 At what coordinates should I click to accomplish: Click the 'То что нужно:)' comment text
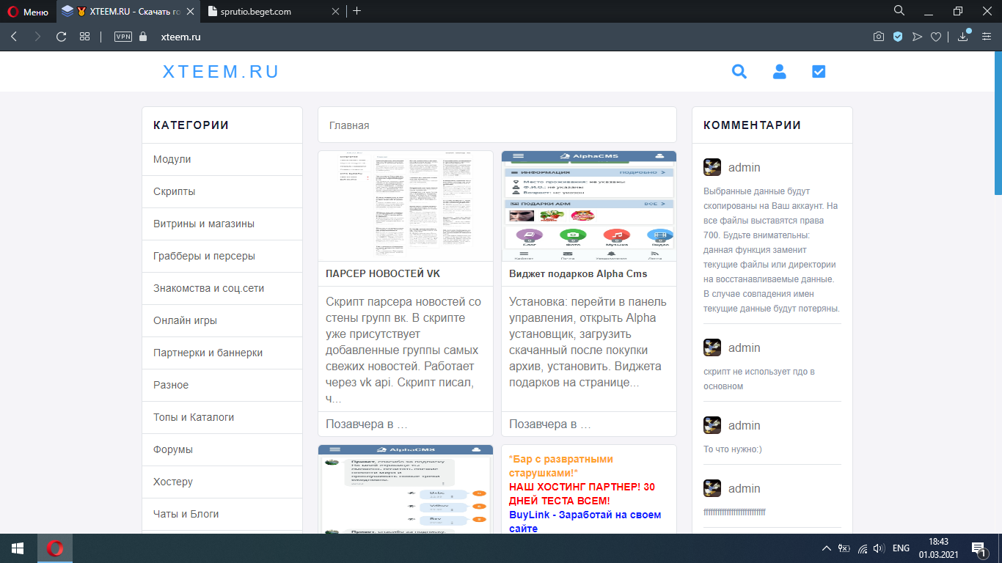click(733, 449)
